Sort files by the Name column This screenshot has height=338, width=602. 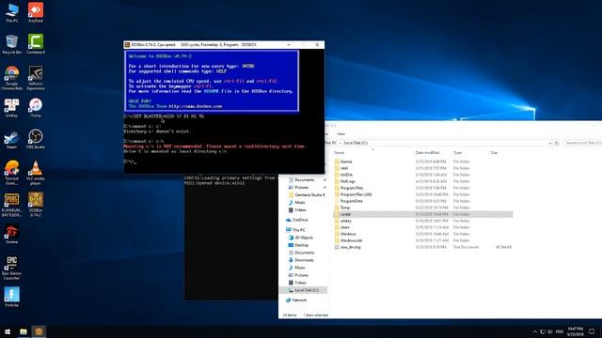tap(339, 152)
